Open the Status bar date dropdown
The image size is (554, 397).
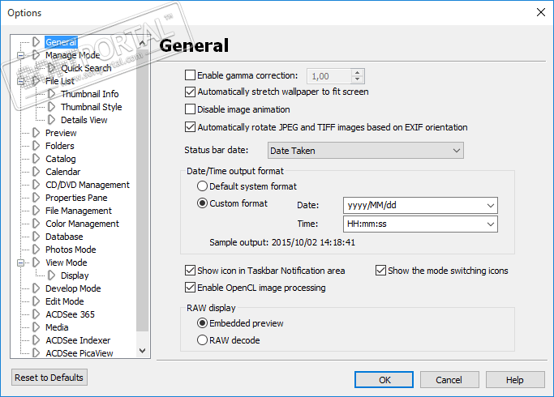[365, 151]
